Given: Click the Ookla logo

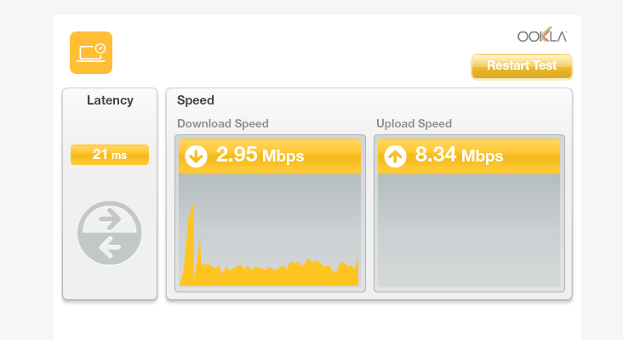Looking at the screenshot, I should coord(542,36).
